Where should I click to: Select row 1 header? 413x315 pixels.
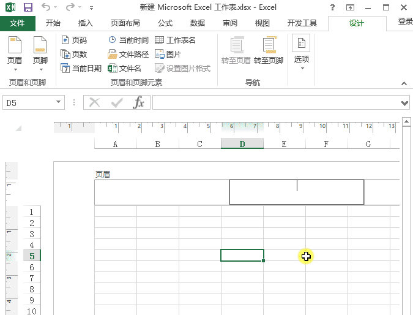tap(32, 212)
